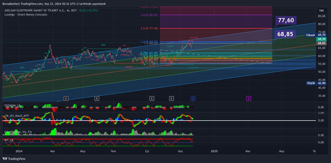Select the LuxAlgo - Smart Money Concepts legend

(26, 14)
